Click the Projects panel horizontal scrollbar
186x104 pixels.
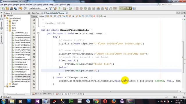(x=16, y=94)
